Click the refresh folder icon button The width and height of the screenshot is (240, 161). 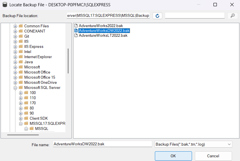pos(157,16)
